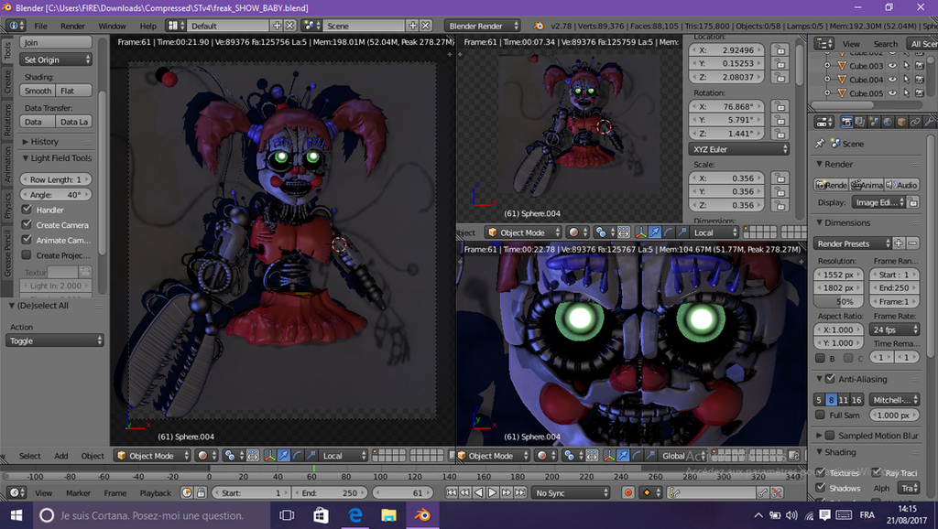Screen dimensions: 938x529
Task: Enable the Full Sample checkbox
Action: [x=820, y=415]
